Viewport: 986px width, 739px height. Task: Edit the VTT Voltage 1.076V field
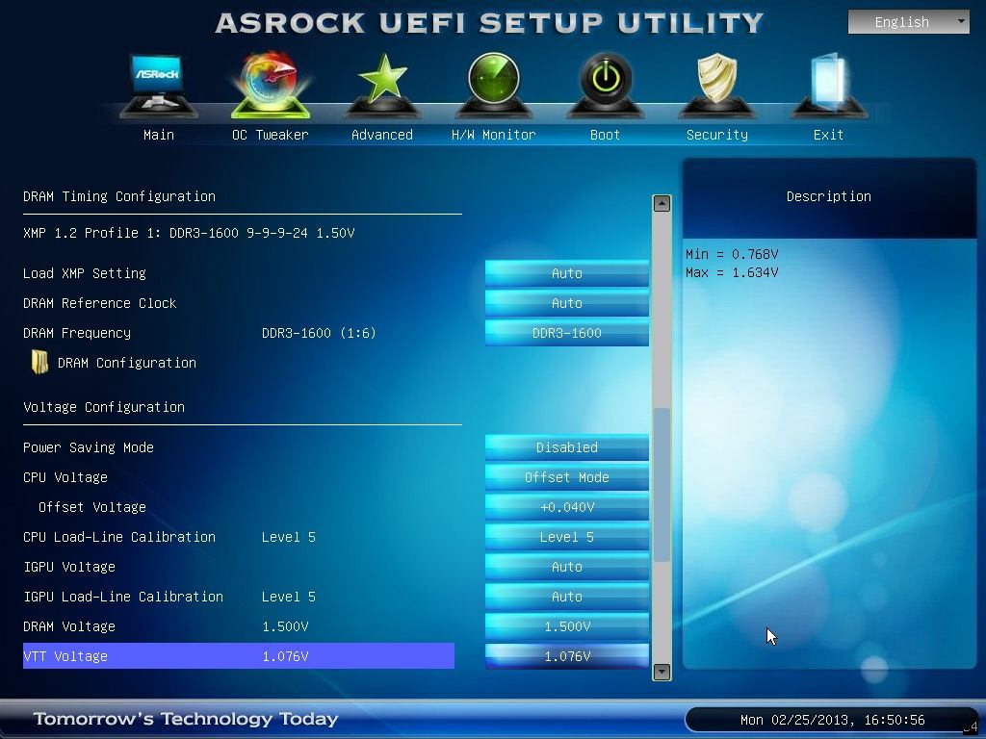point(566,656)
